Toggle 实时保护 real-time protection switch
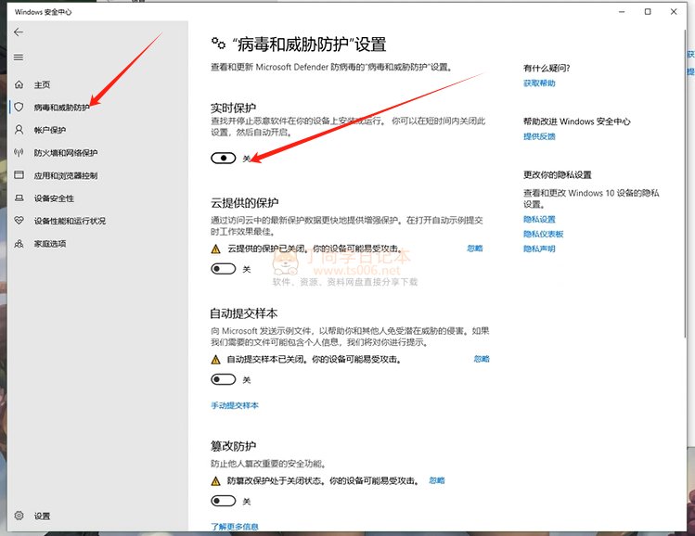Image resolution: width=695 pixels, height=536 pixels. [x=224, y=159]
